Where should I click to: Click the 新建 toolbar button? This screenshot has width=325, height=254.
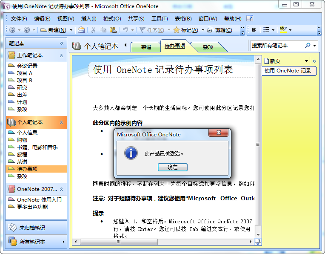tap(53, 30)
